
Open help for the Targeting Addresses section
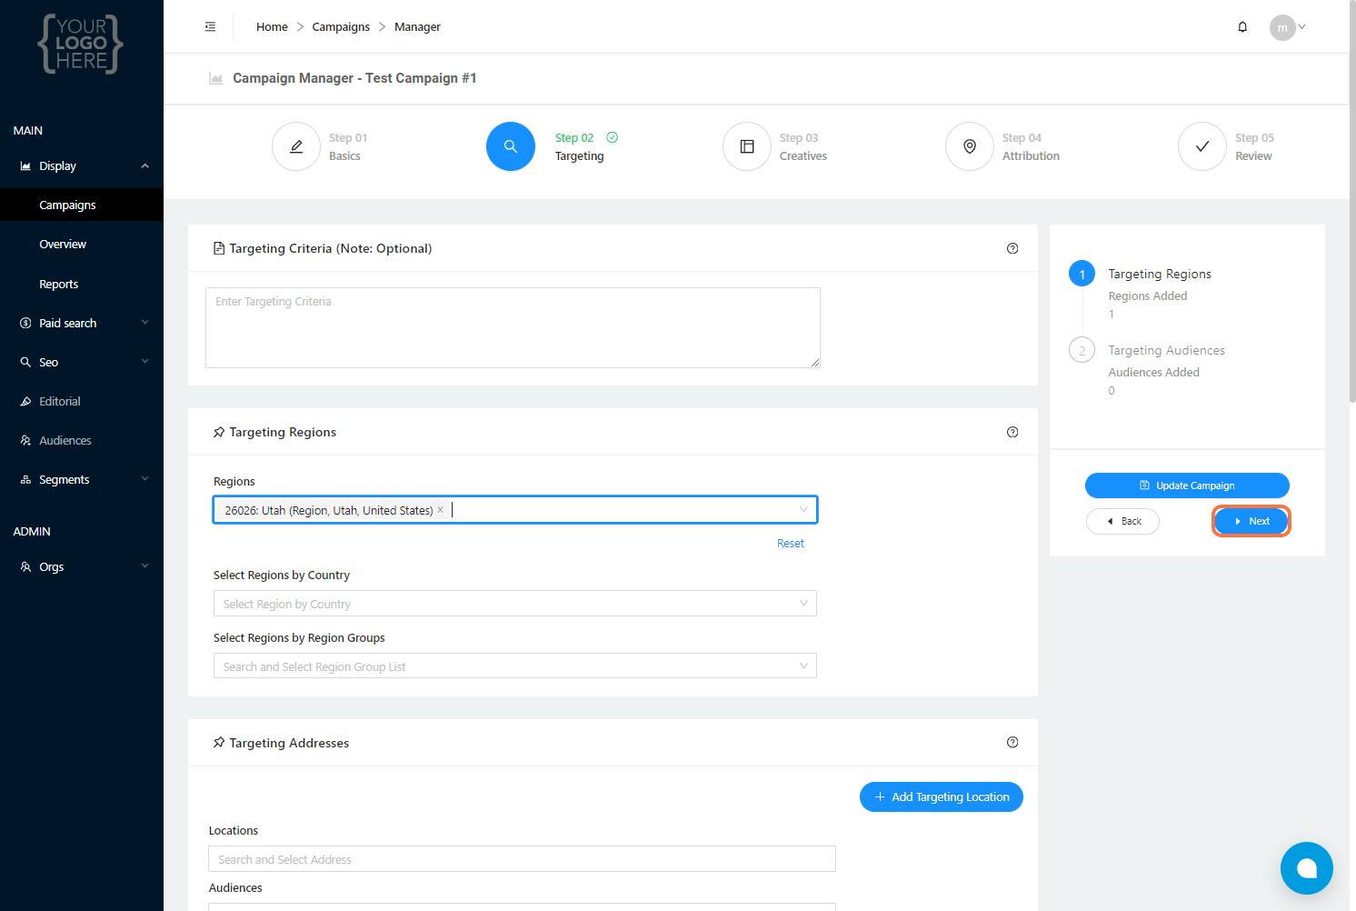[x=1012, y=742]
